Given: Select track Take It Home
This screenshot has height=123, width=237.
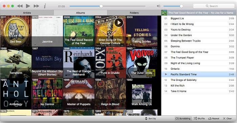Looking at the screenshot, I should (x=199, y=91).
